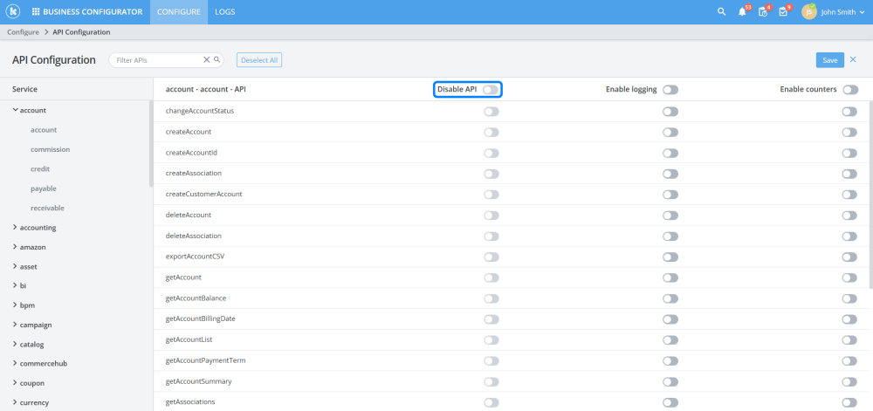Screen dimensions: 873x411
Task: Click the search magnifier in top bar
Action: coord(722,11)
